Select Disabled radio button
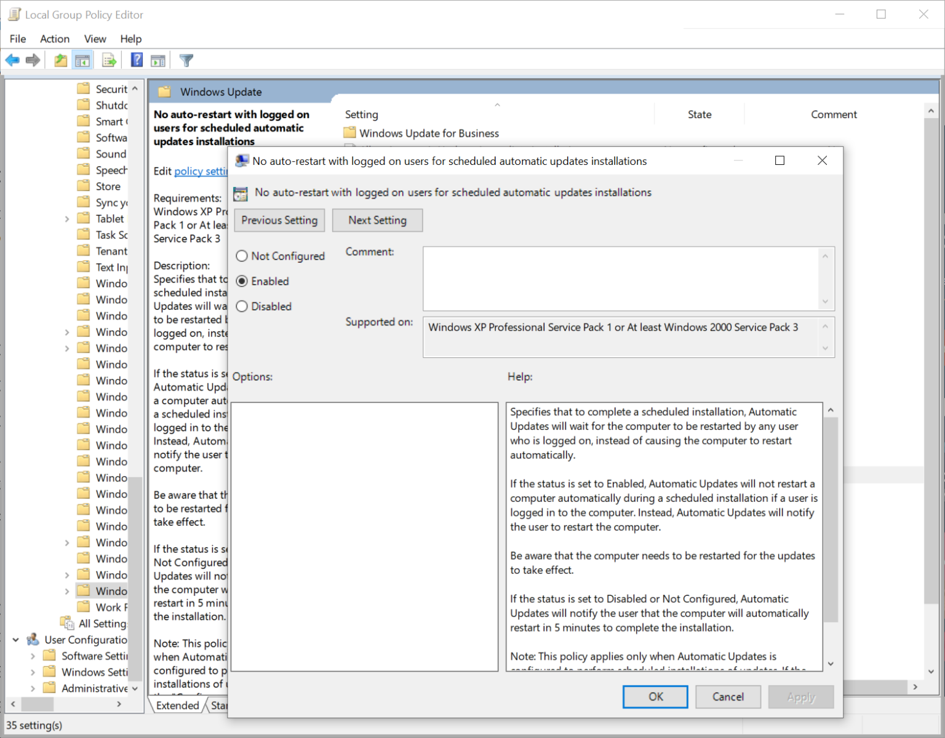The height and width of the screenshot is (738, 945). pos(242,306)
